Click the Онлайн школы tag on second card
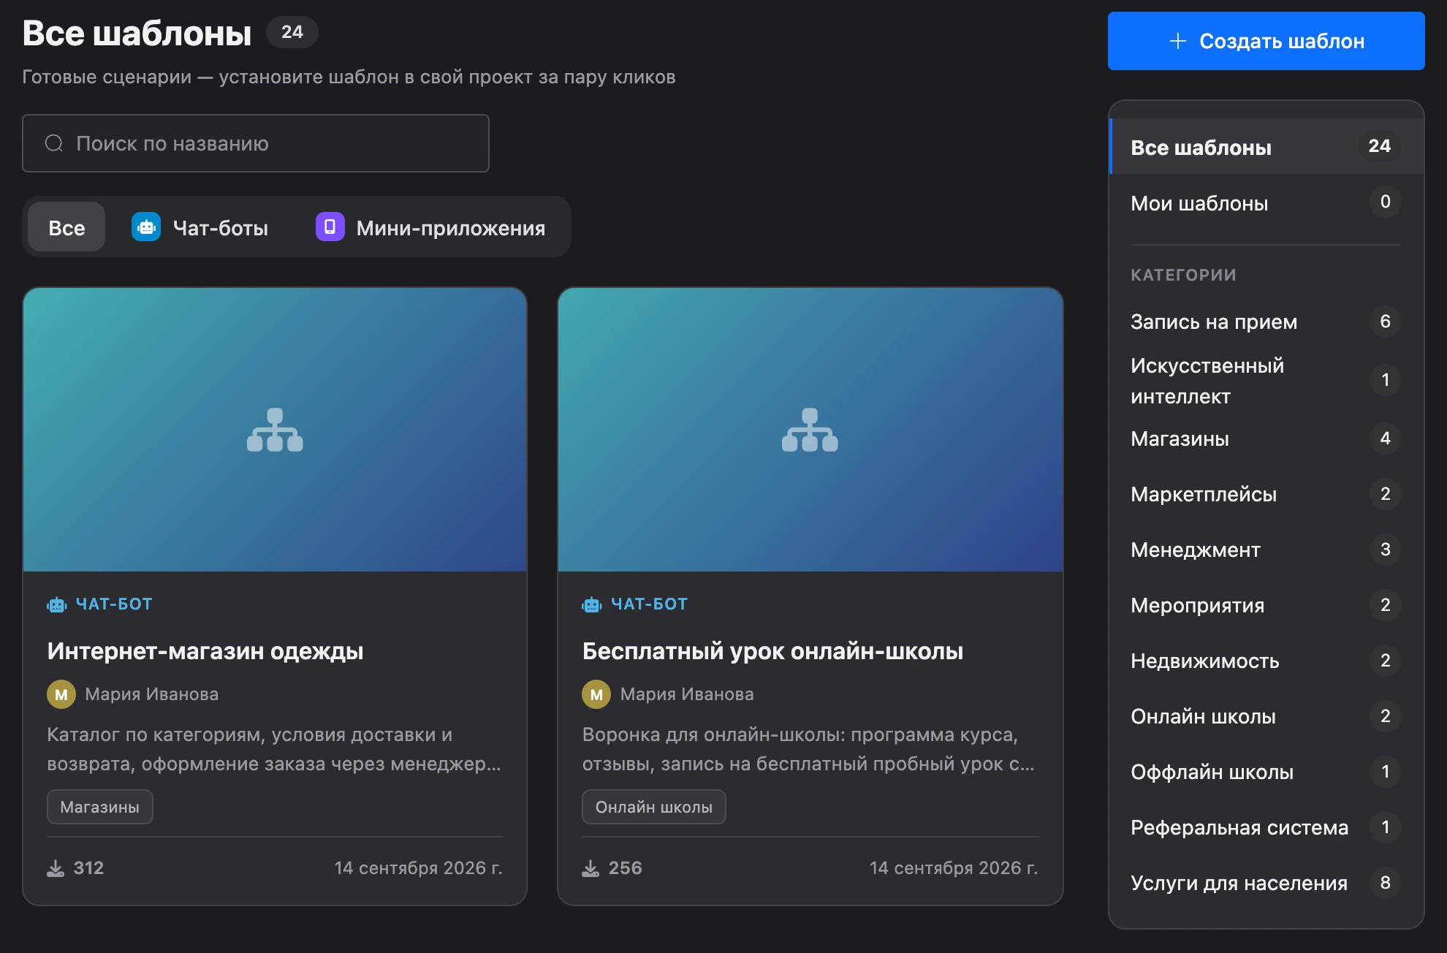The image size is (1447, 953). coord(654,807)
